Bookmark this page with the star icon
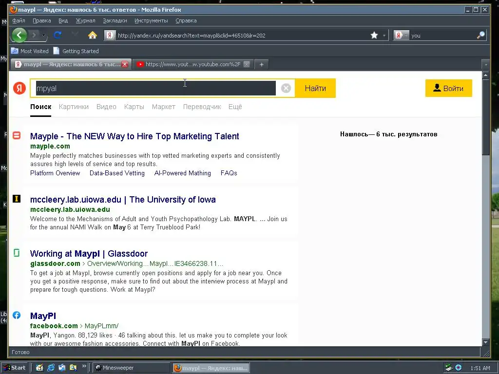This screenshot has height=374, width=499. tap(374, 35)
